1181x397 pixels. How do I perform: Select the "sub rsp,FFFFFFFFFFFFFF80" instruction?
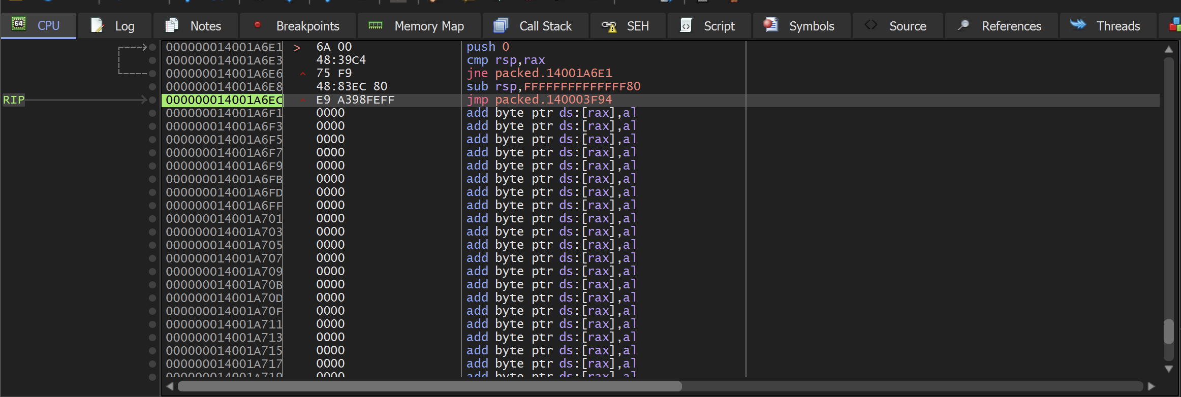(553, 87)
